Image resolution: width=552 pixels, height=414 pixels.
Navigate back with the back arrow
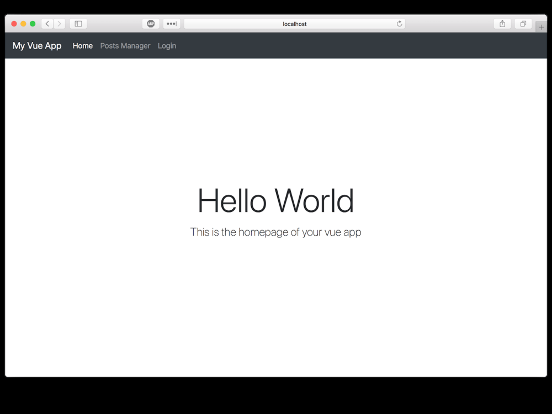pyautogui.click(x=47, y=23)
